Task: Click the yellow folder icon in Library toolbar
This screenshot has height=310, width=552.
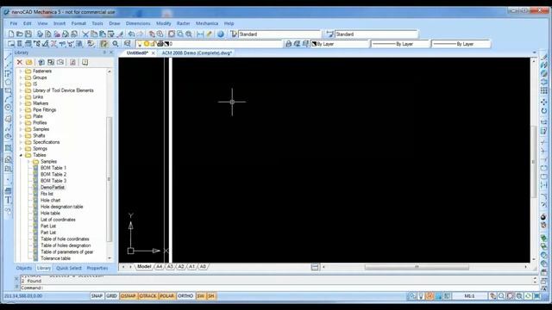Action: (28, 62)
